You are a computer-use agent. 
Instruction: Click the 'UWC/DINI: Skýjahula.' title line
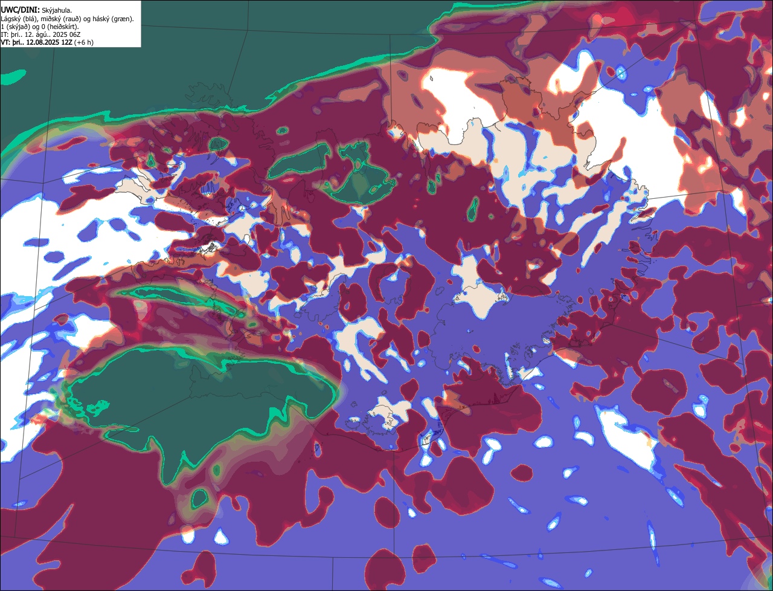(x=37, y=10)
